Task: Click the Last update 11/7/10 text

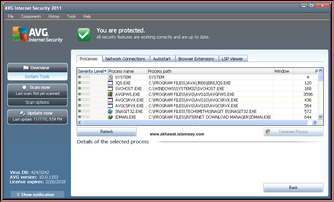Action: (37, 119)
